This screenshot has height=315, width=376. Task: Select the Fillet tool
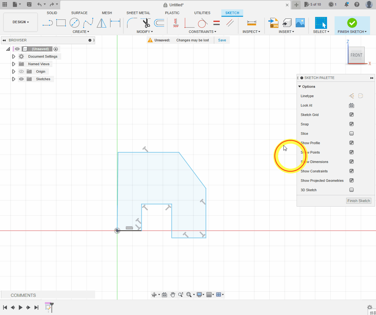pos(132,23)
